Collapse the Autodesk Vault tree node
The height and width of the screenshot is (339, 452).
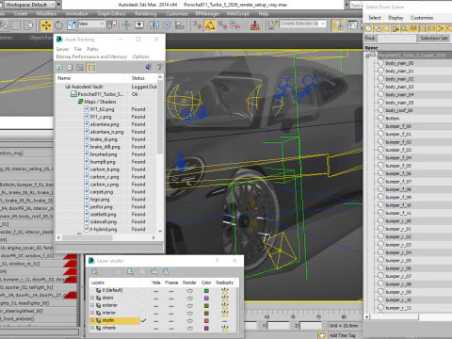[x=67, y=87]
